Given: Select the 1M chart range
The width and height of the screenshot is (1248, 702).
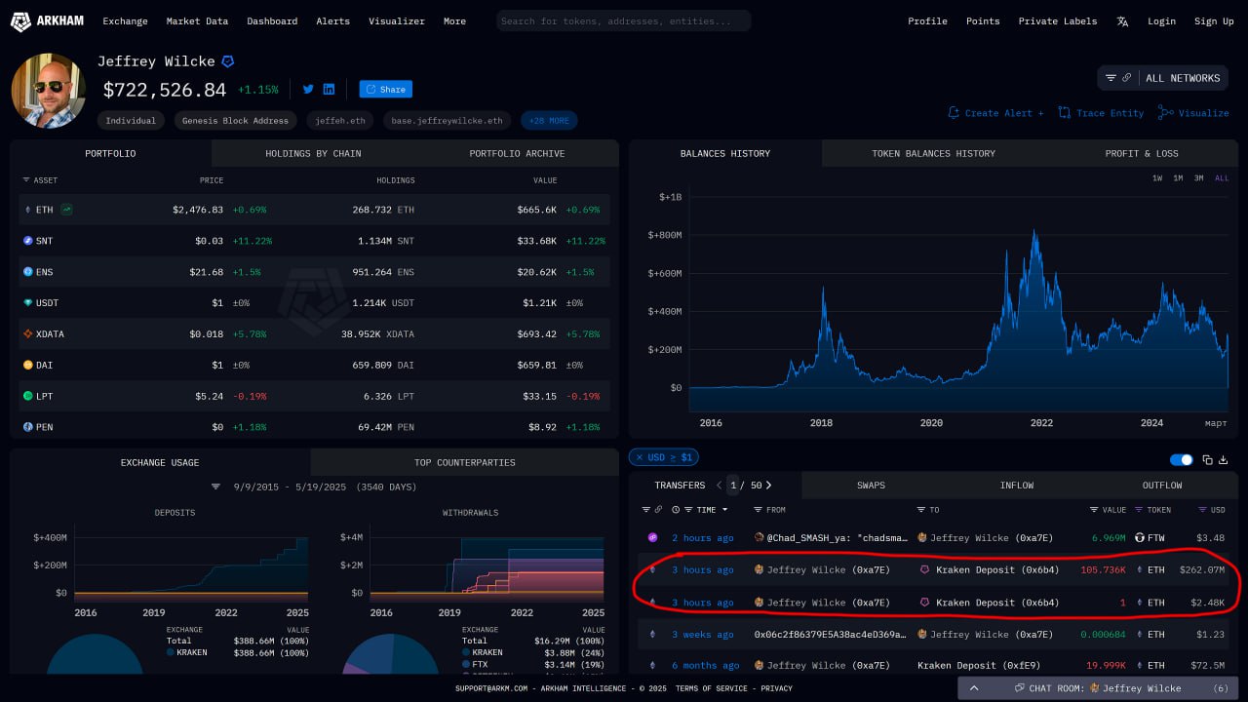Looking at the screenshot, I should tap(1178, 178).
